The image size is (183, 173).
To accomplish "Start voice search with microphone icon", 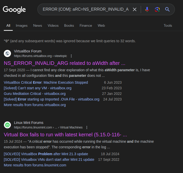I will (147, 9).
